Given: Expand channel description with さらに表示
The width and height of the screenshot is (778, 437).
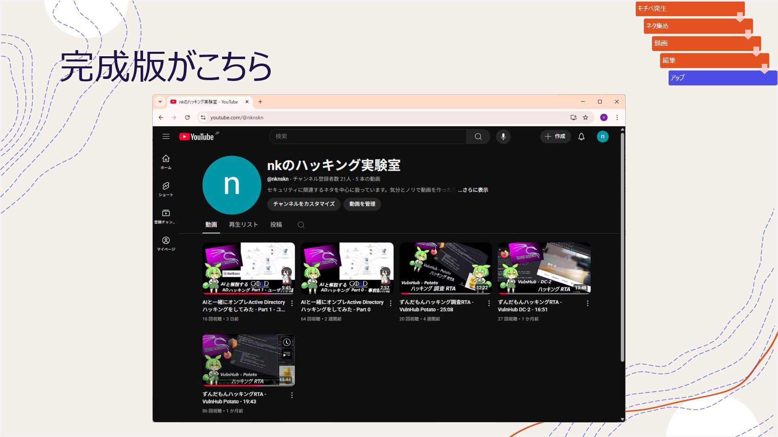Looking at the screenshot, I should (473, 190).
